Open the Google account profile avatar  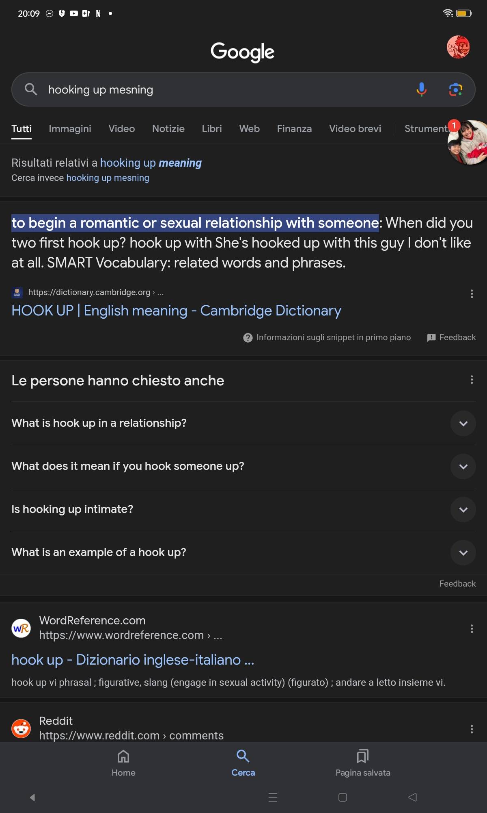coord(458,47)
